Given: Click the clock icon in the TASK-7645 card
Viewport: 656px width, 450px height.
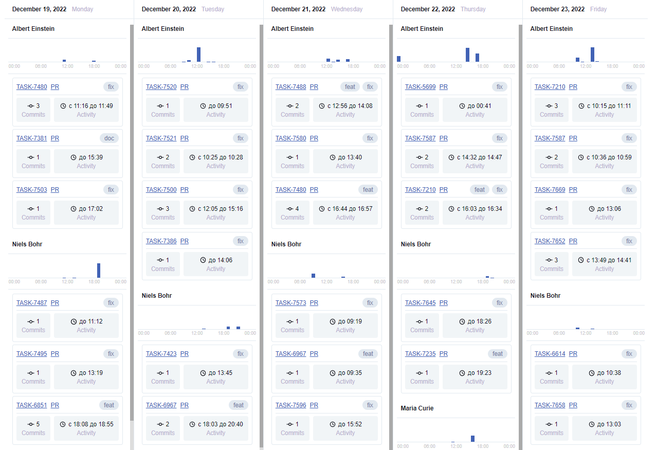Looking at the screenshot, I should 462,321.
